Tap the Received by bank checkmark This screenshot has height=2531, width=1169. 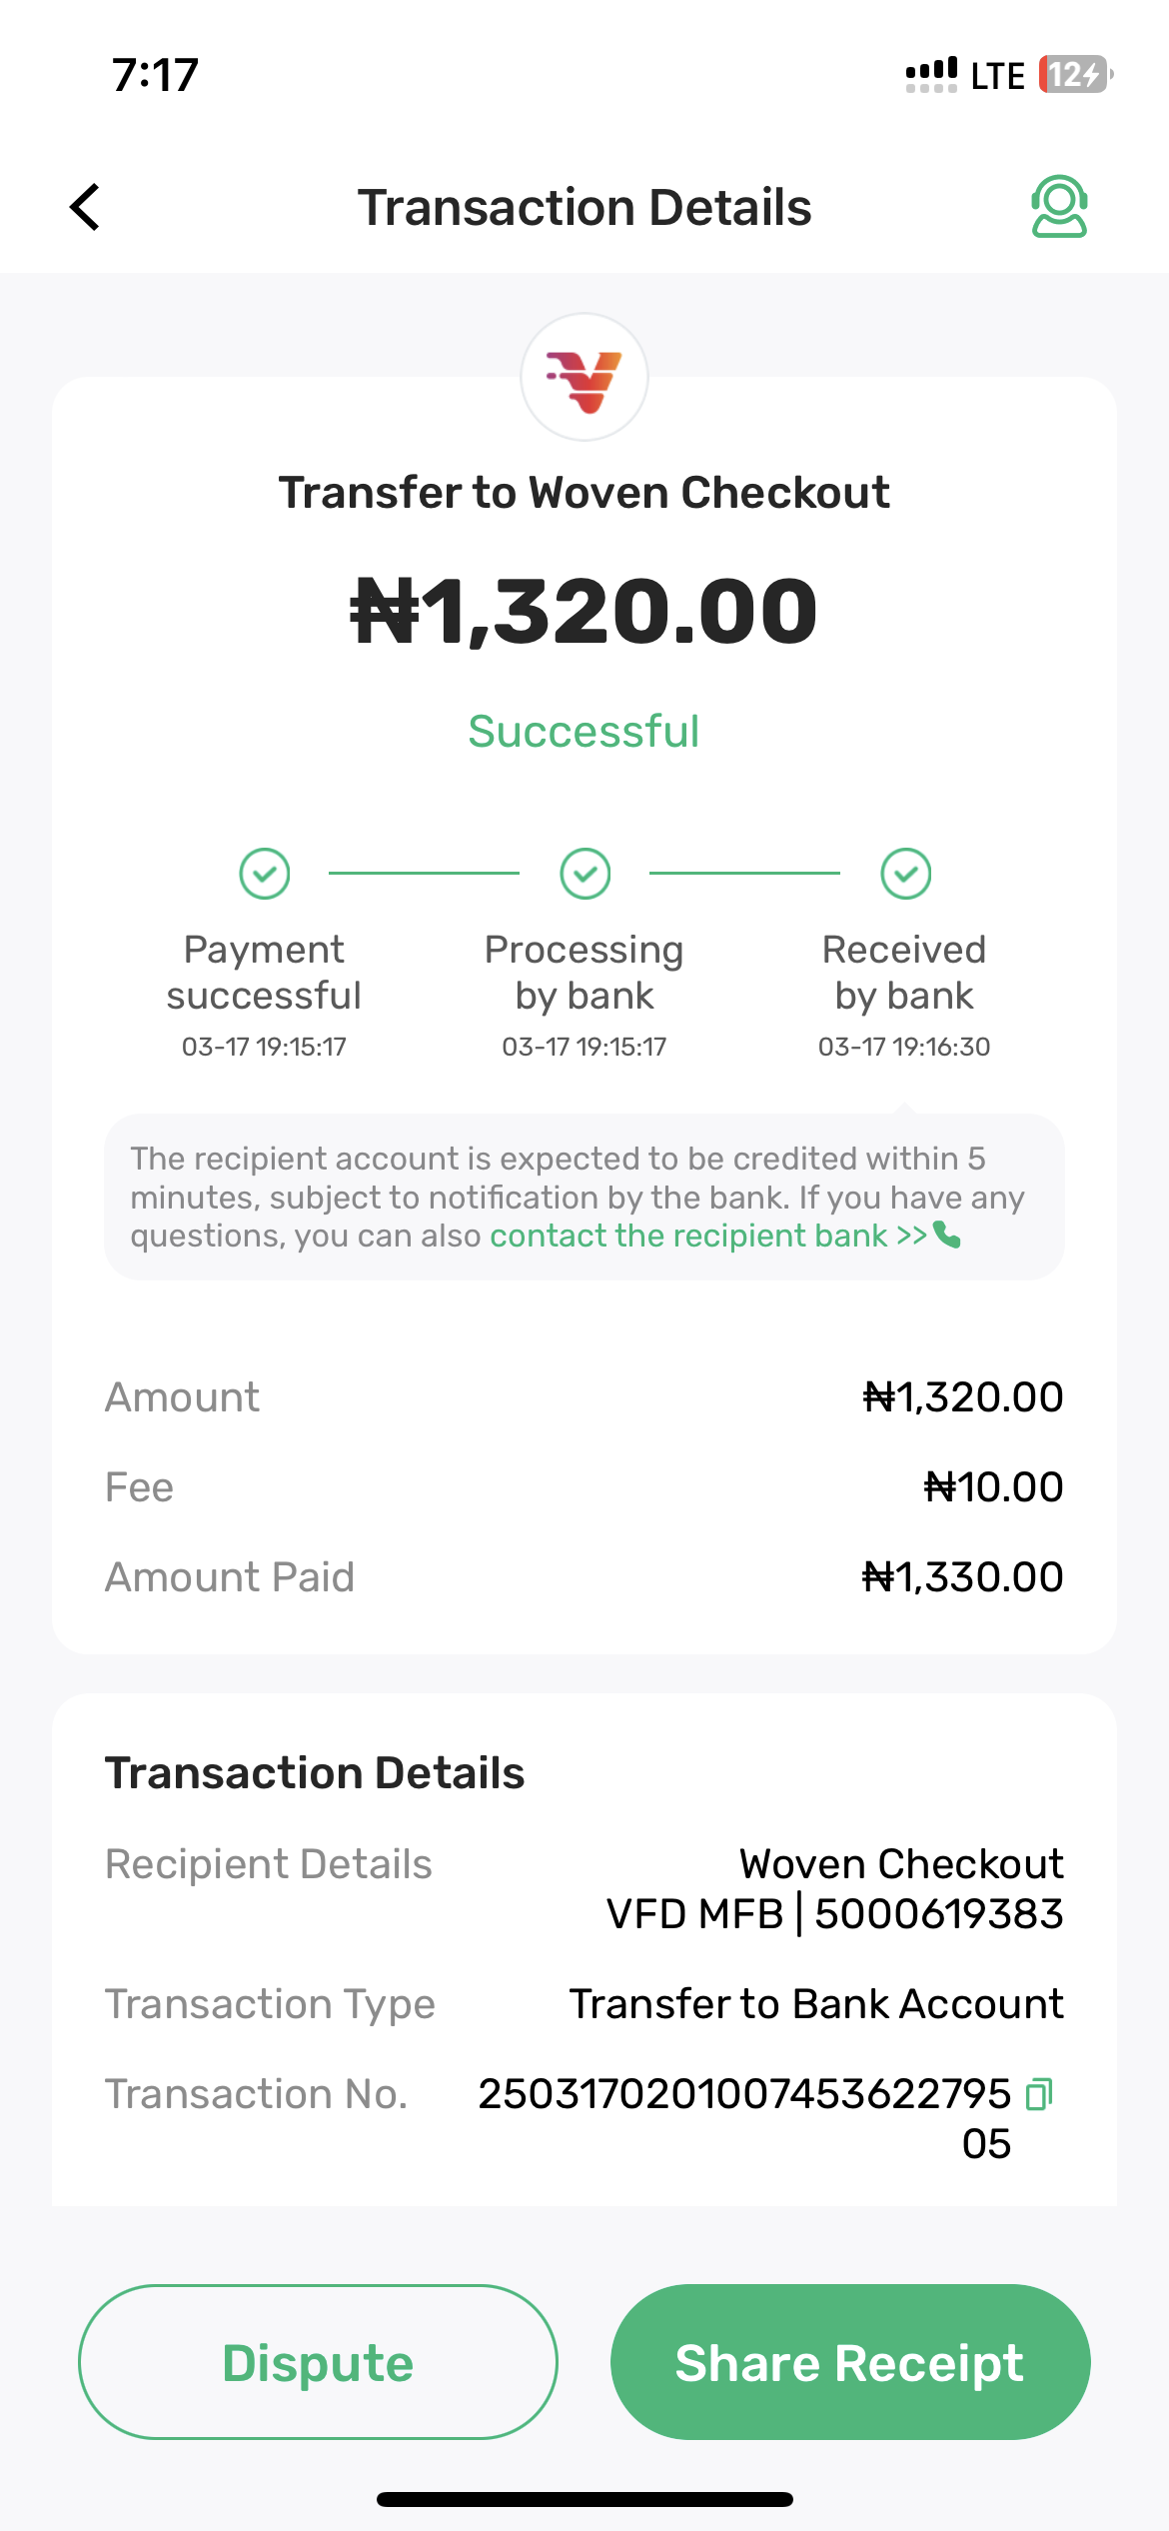coord(906,874)
